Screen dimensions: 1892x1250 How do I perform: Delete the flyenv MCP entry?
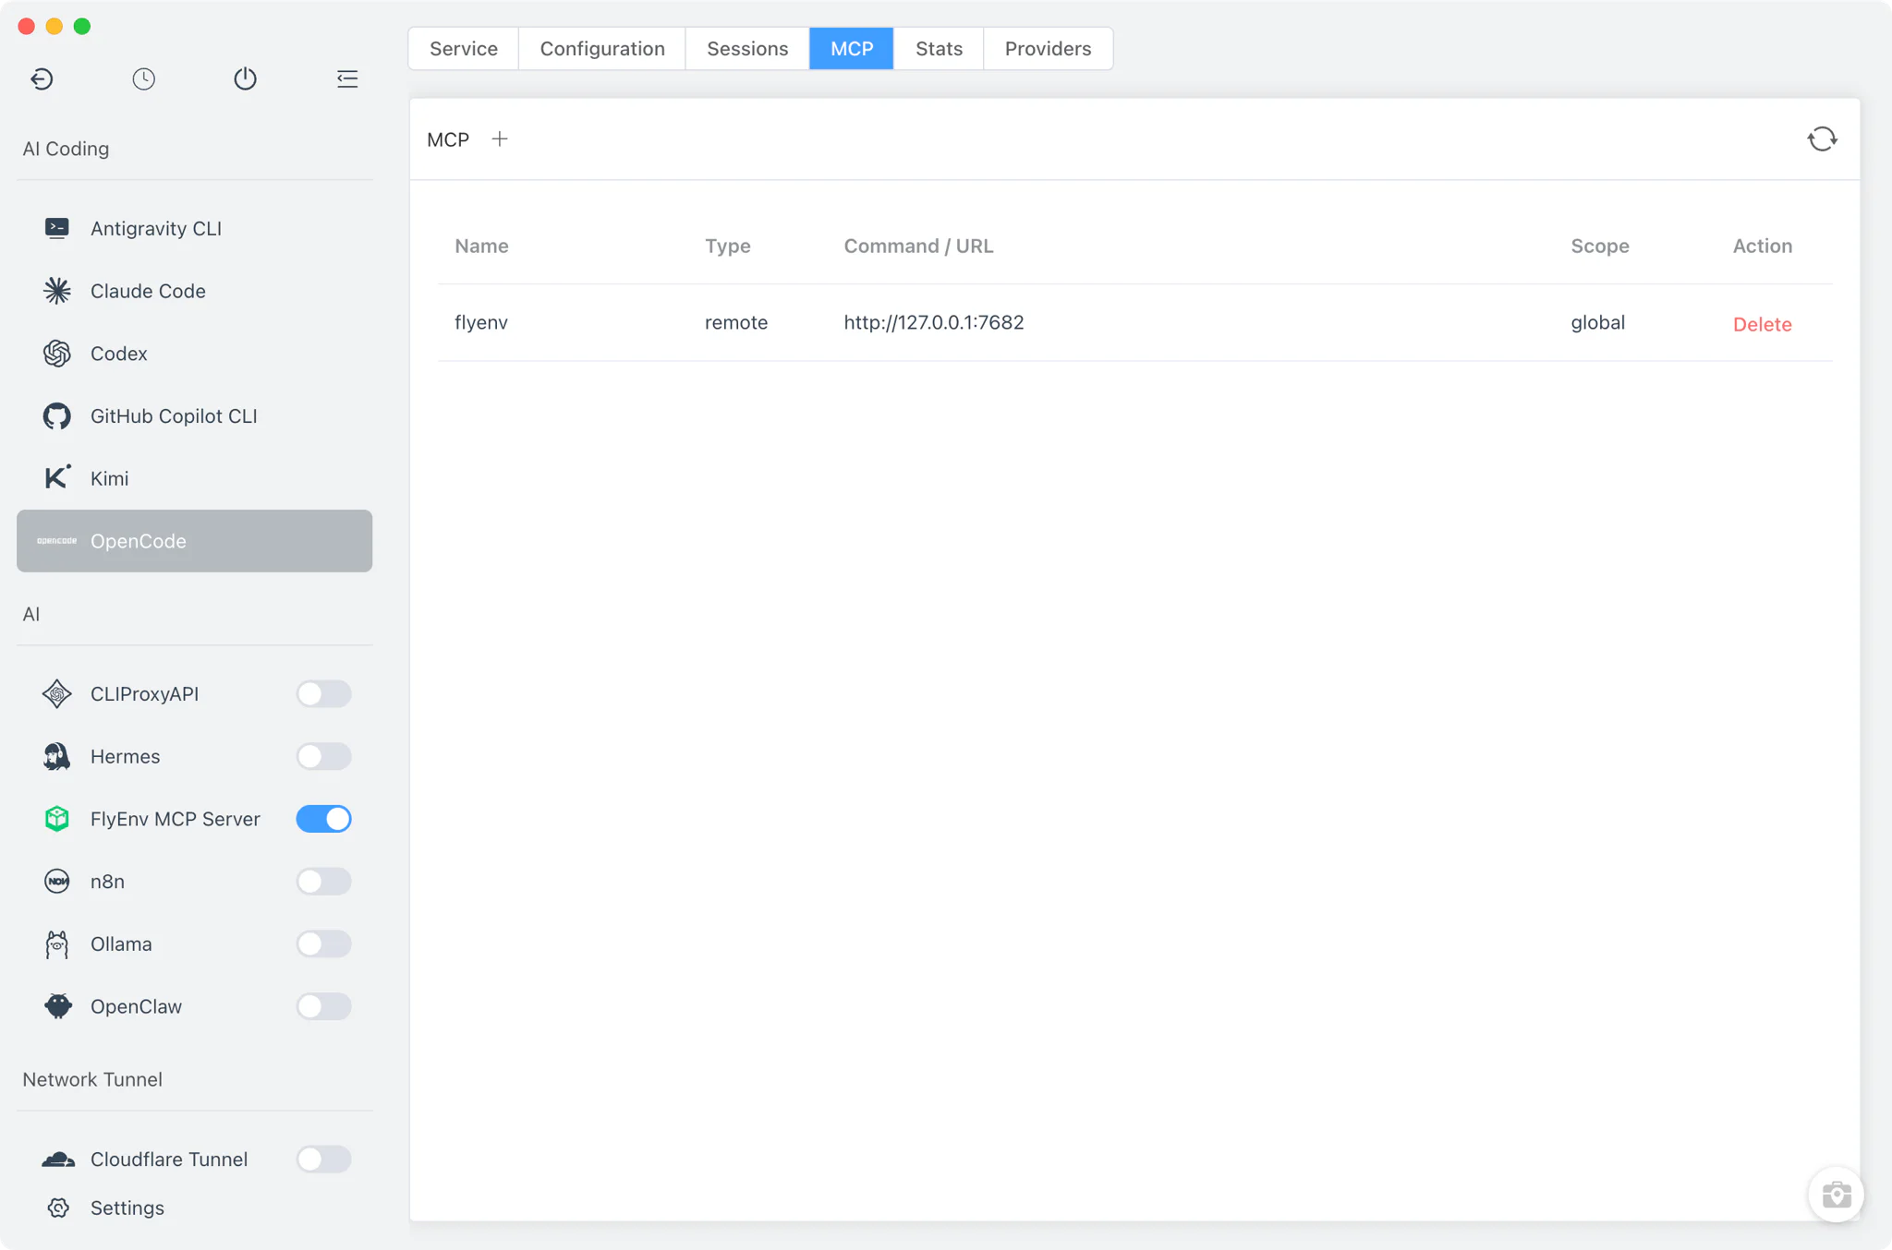pyautogui.click(x=1762, y=324)
